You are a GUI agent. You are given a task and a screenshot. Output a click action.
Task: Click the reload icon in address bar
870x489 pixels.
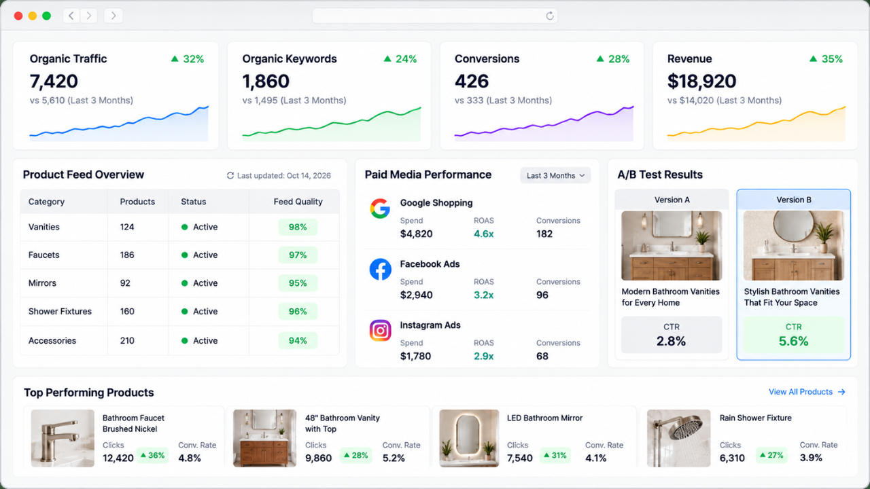pos(550,16)
